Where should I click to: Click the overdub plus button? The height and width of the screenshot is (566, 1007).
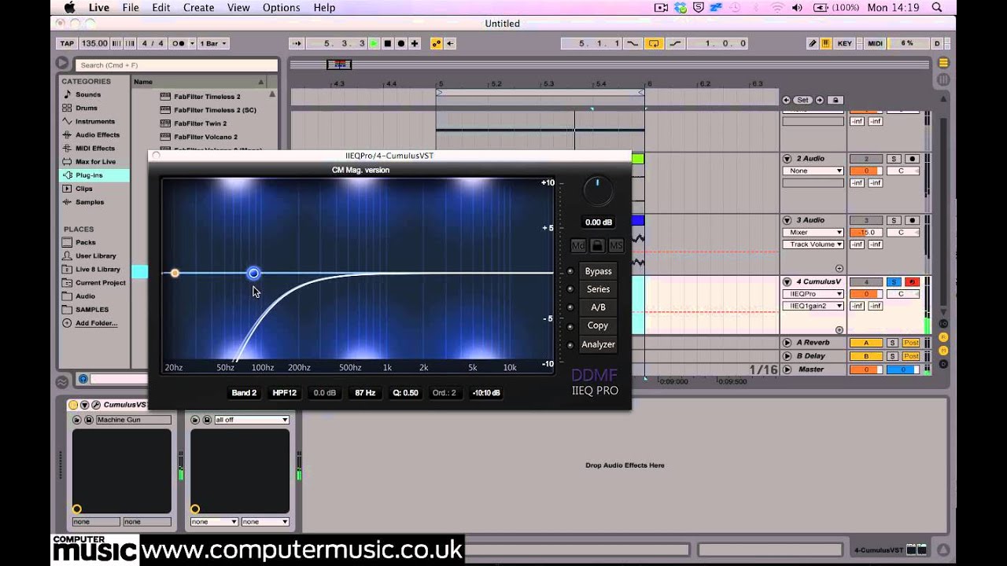pyautogui.click(x=415, y=44)
